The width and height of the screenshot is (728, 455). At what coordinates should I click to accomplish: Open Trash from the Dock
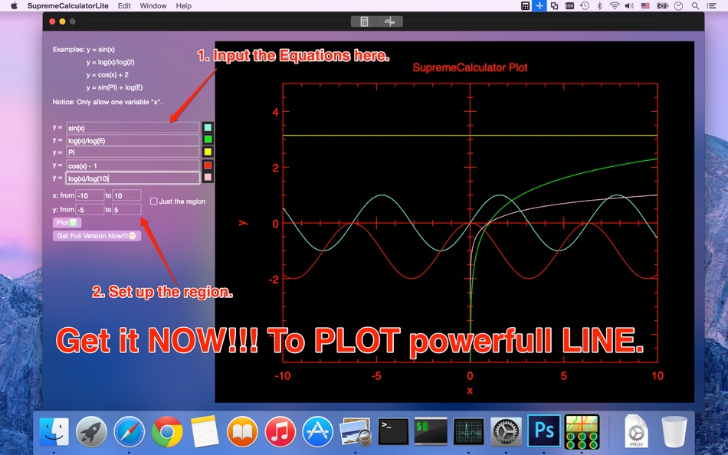pyautogui.click(x=674, y=432)
